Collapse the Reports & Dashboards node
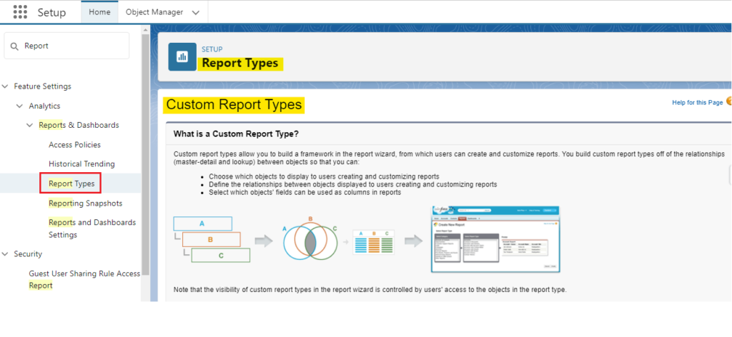 30,125
